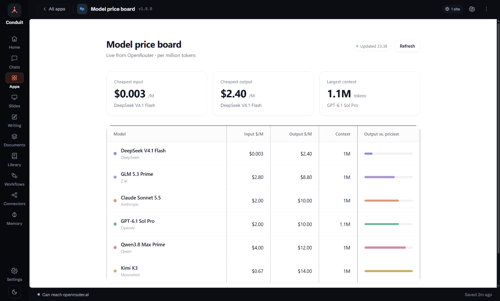Click the Largest context card
The height and width of the screenshot is (301, 500).
click(369, 93)
